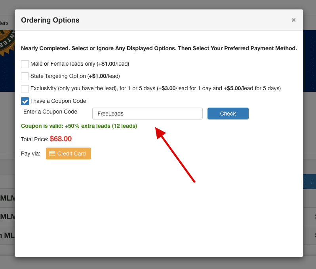Pay via the Credit Card button

[x=69, y=153]
